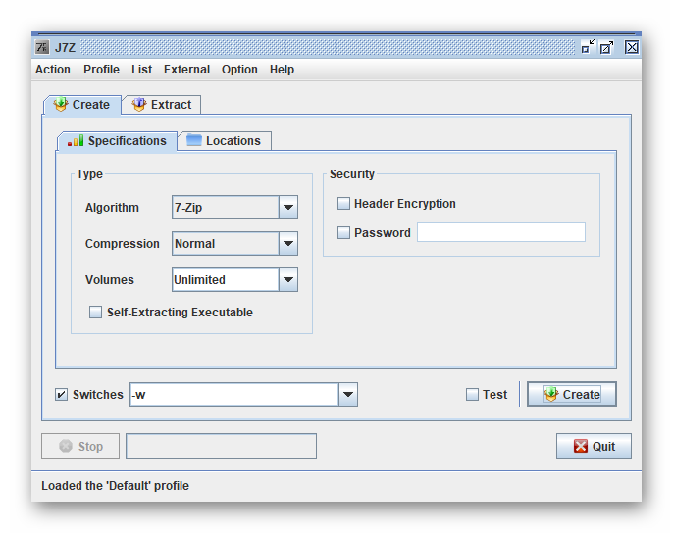
Task: Click the Algorithm label
Action: pos(112,208)
